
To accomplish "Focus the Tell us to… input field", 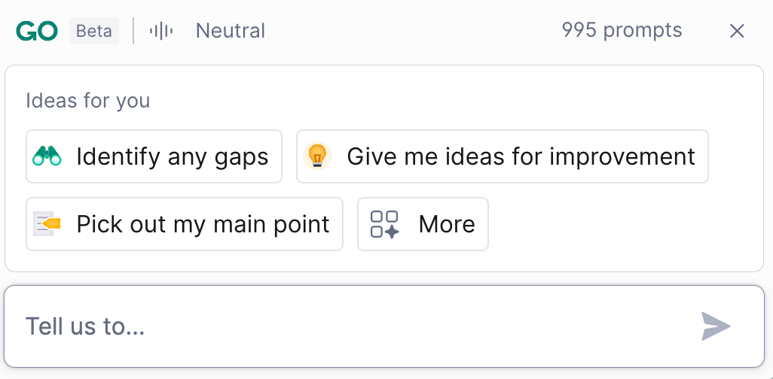I will (354, 326).
